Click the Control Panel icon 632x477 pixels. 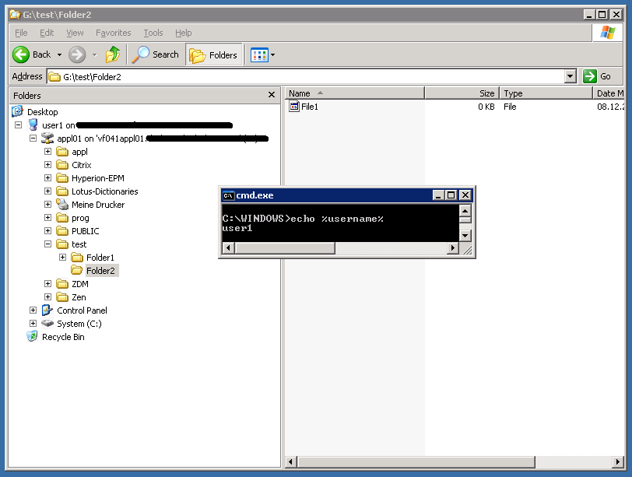tap(47, 310)
